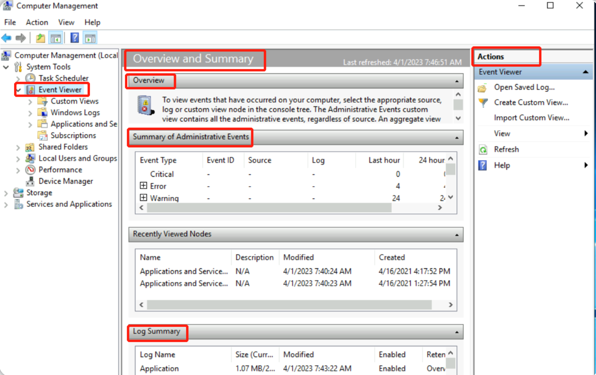Viewport: 596px width, 375px height.
Task: Click the Forward arrow in the toolbar
Action: 21,38
